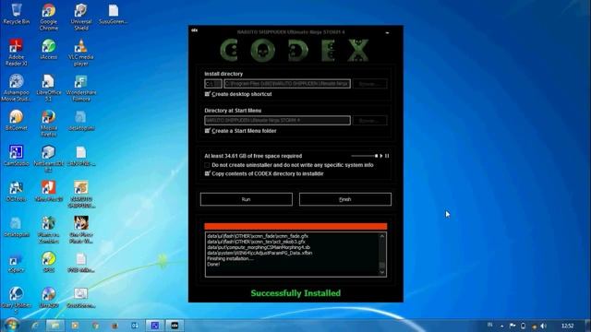
Task: Select the VLC media player desktop icon
Action: [81, 53]
